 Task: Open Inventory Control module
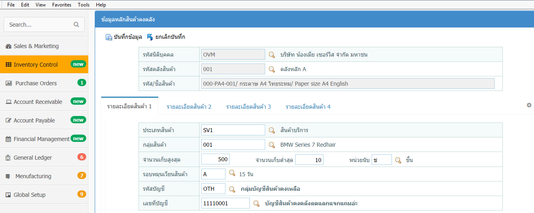[44, 65]
